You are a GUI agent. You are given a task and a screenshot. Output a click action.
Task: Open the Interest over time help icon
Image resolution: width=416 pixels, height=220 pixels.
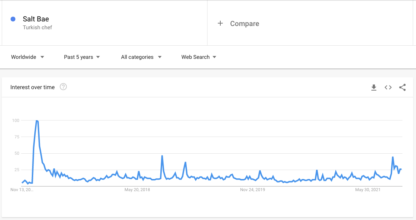(x=63, y=87)
